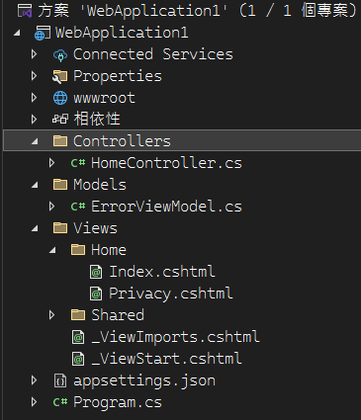Image resolution: width=361 pixels, height=420 pixels.
Task: Open _ViewStart.cshtml file name
Action: (x=166, y=359)
